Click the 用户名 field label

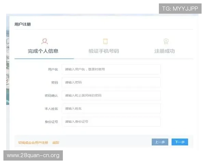(x=53, y=69)
